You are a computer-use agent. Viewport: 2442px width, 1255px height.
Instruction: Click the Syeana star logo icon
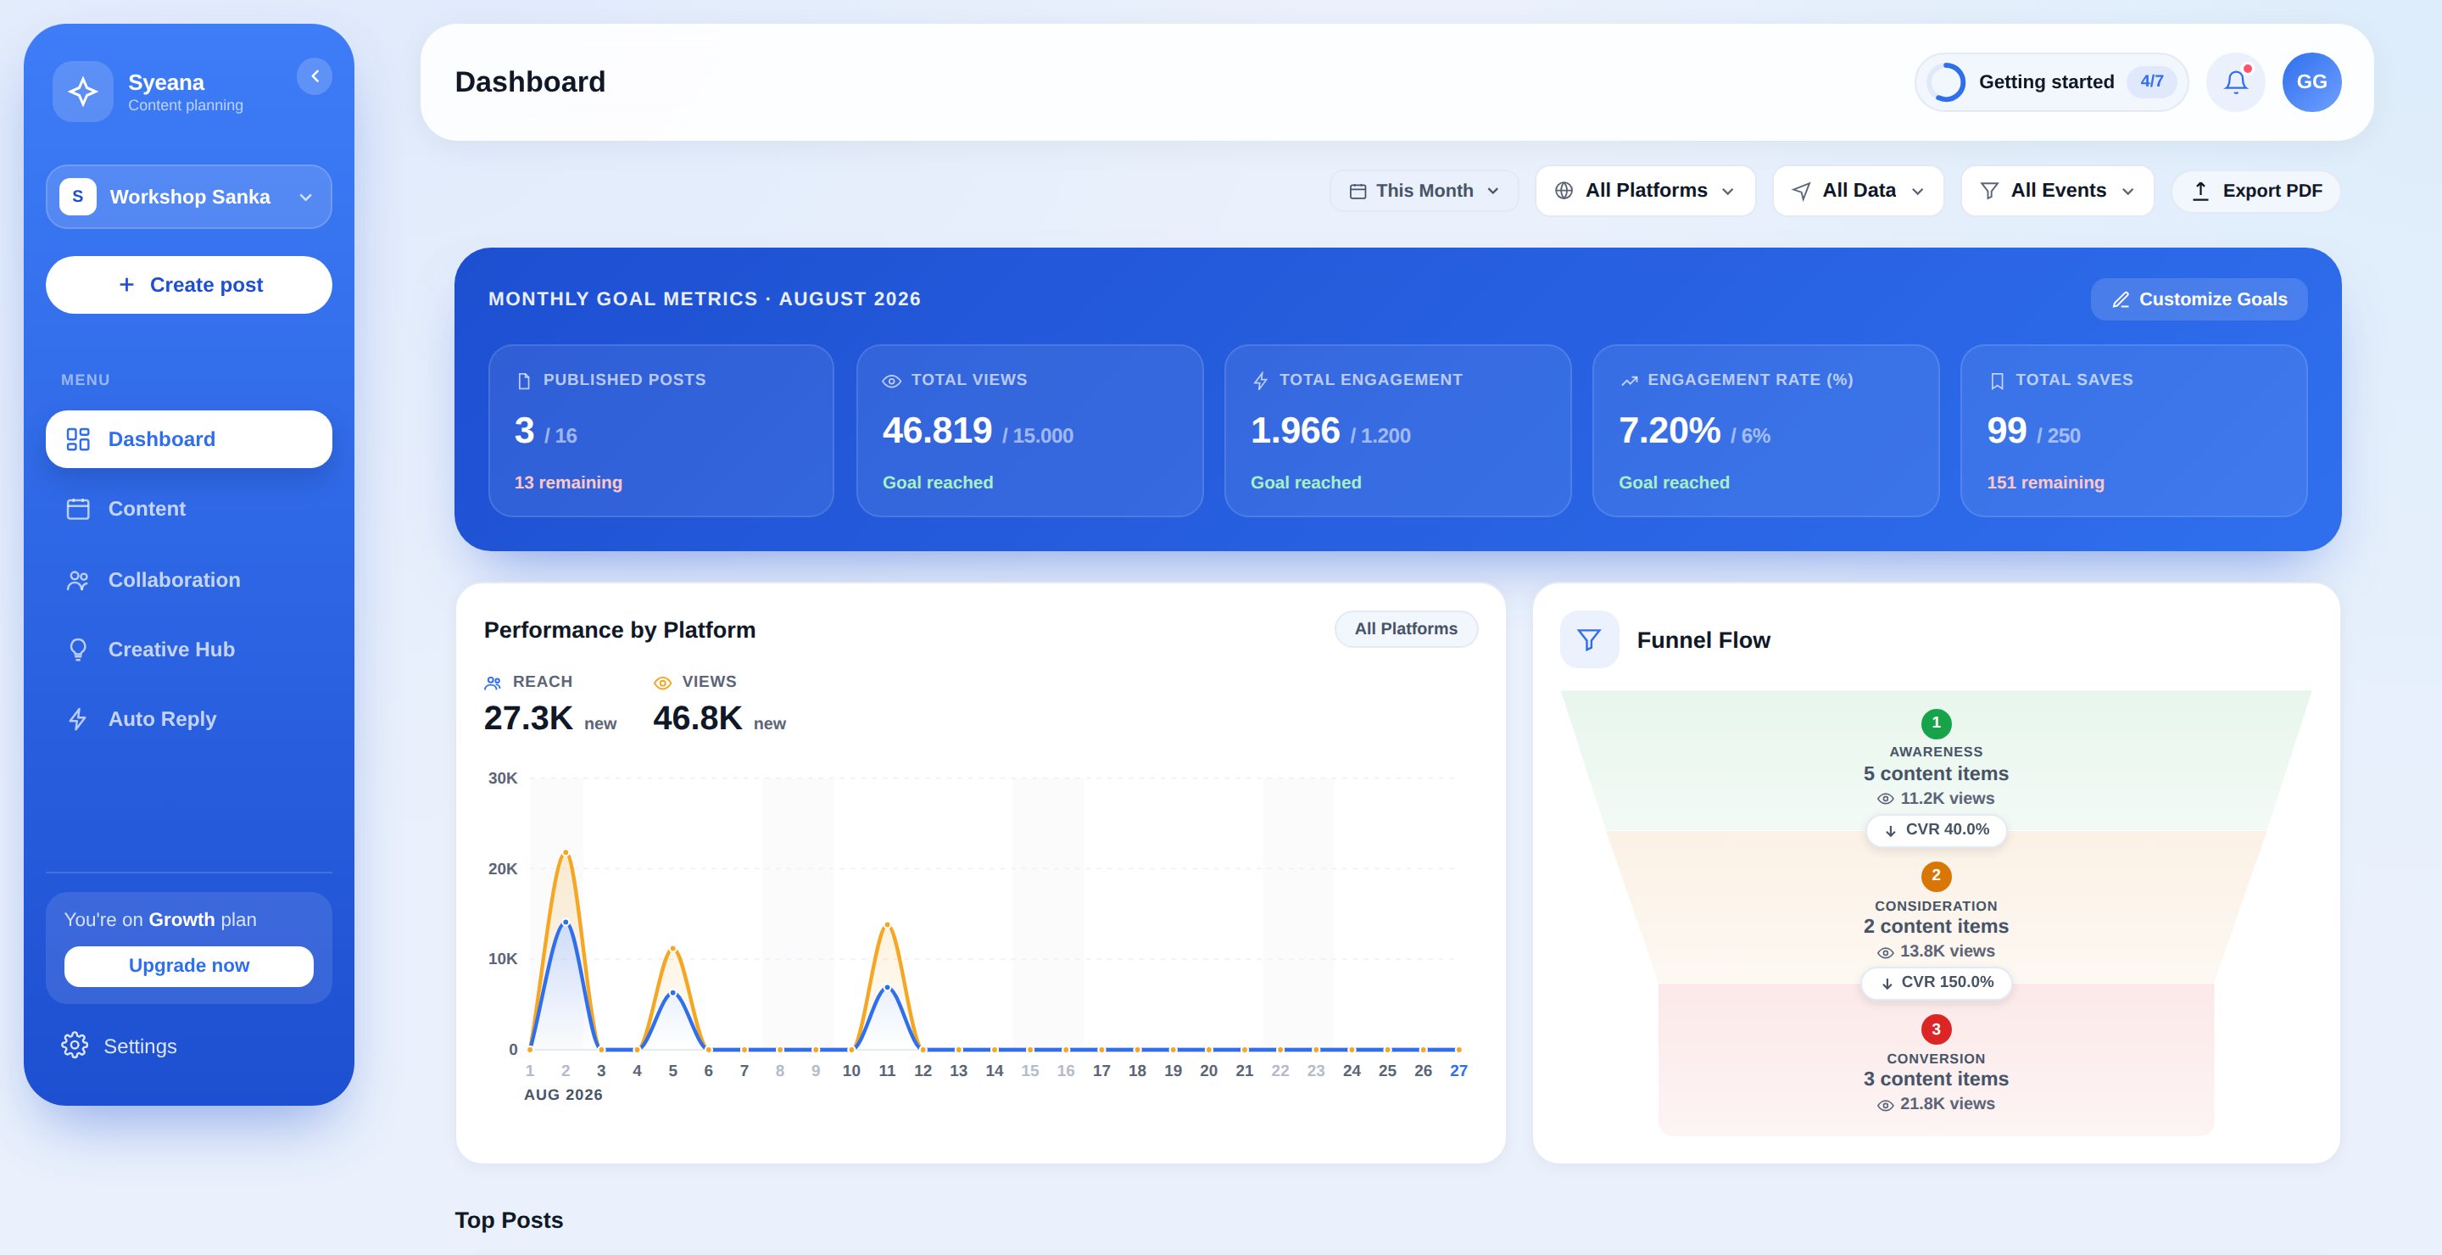[x=82, y=92]
